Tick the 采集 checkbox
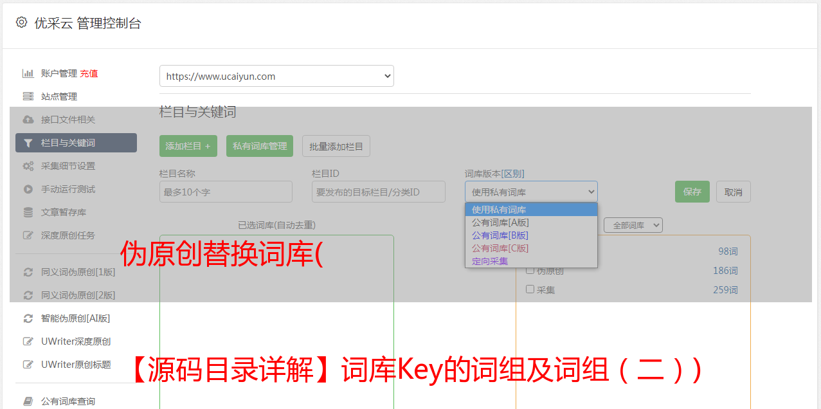 (530, 289)
